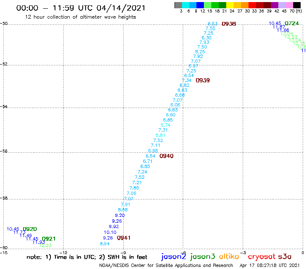Click the jason2 satellite legend label
Viewport: 306px width, 269px height.
tap(174, 257)
